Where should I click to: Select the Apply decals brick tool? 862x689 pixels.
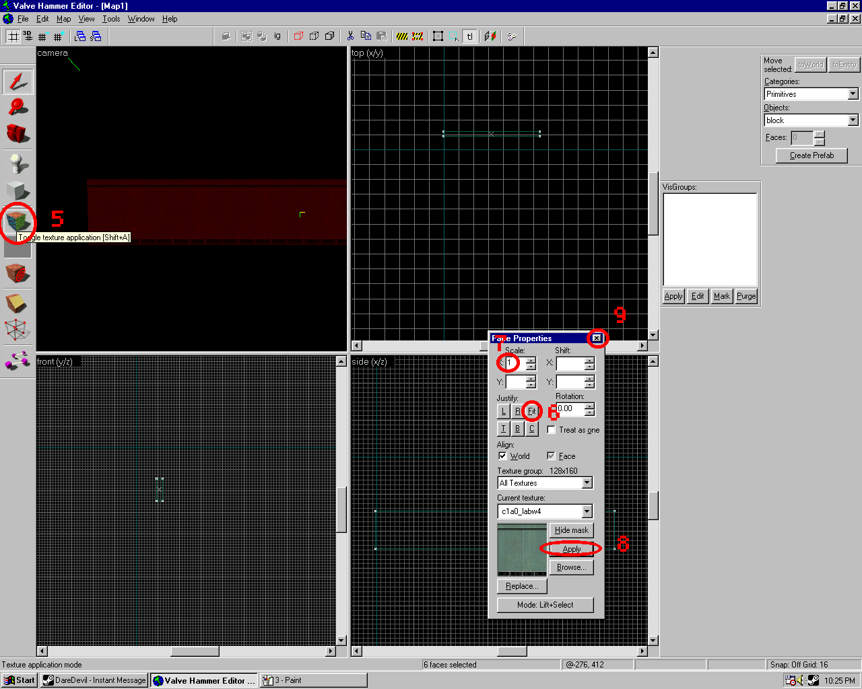pyautogui.click(x=17, y=274)
